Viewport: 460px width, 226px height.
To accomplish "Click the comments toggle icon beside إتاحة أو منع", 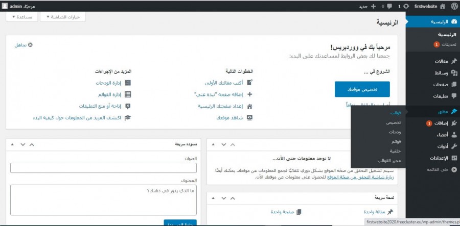I will tap(128, 106).
